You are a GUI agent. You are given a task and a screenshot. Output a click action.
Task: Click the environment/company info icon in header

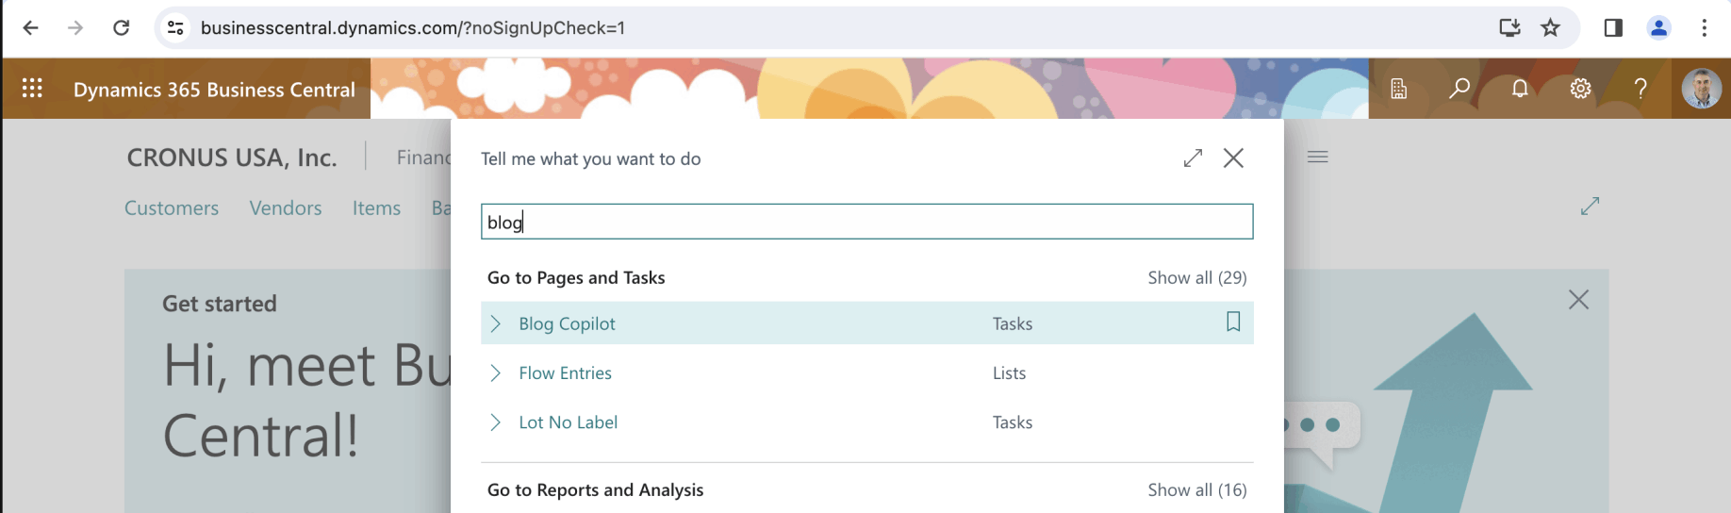[x=1399, y=89]
